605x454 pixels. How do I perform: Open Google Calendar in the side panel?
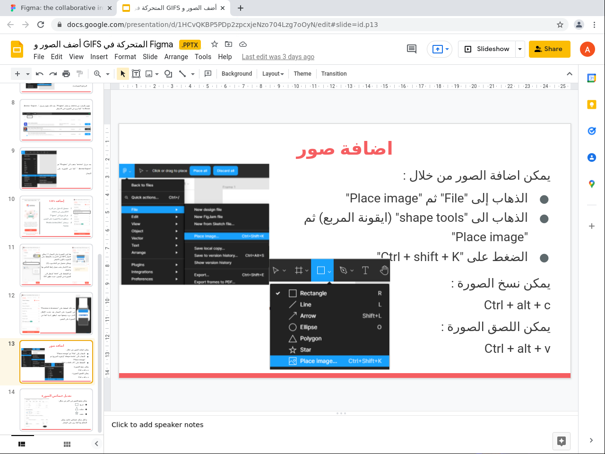pyautogui.click(x=592, y=78)
